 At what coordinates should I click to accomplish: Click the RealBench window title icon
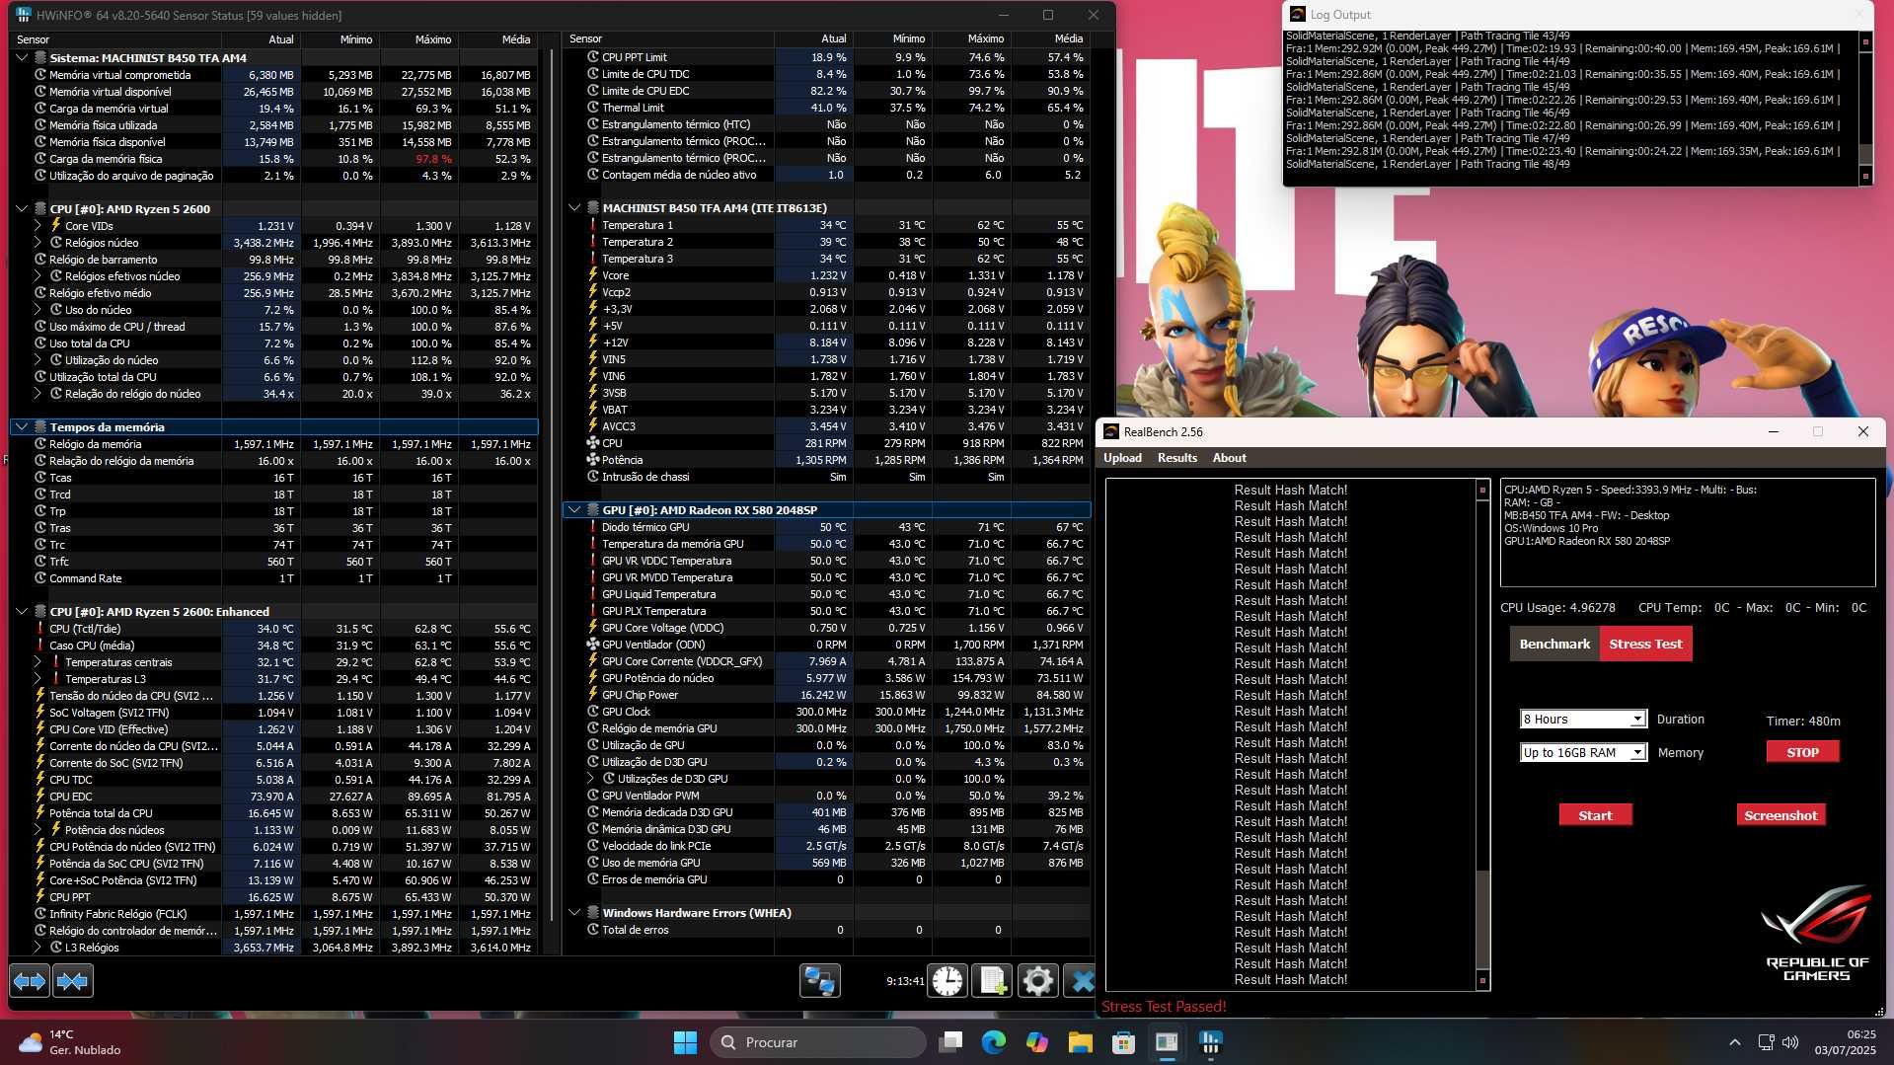[x=1111, y=432]
